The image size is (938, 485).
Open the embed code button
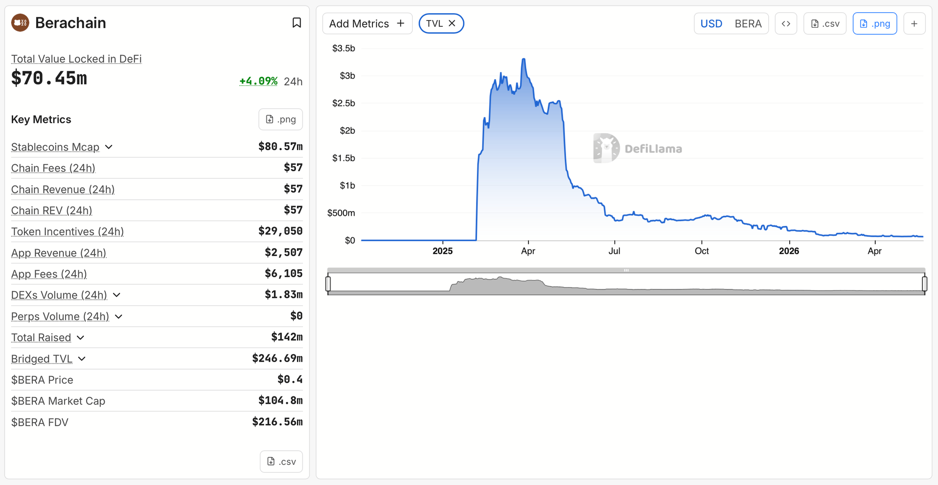coord(786,23)
